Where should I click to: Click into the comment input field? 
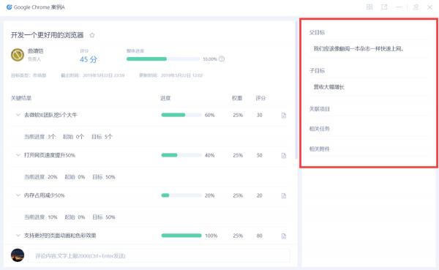point(159,255)
